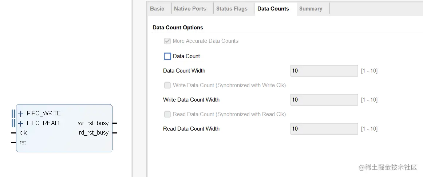This screenshot has height=177, width=423.
Task: Select the Data Counts tab
Action: click(273, 9)
